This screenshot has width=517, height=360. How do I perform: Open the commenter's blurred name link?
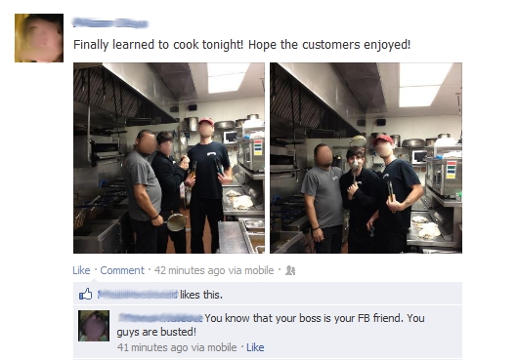(x=160, y=318)
